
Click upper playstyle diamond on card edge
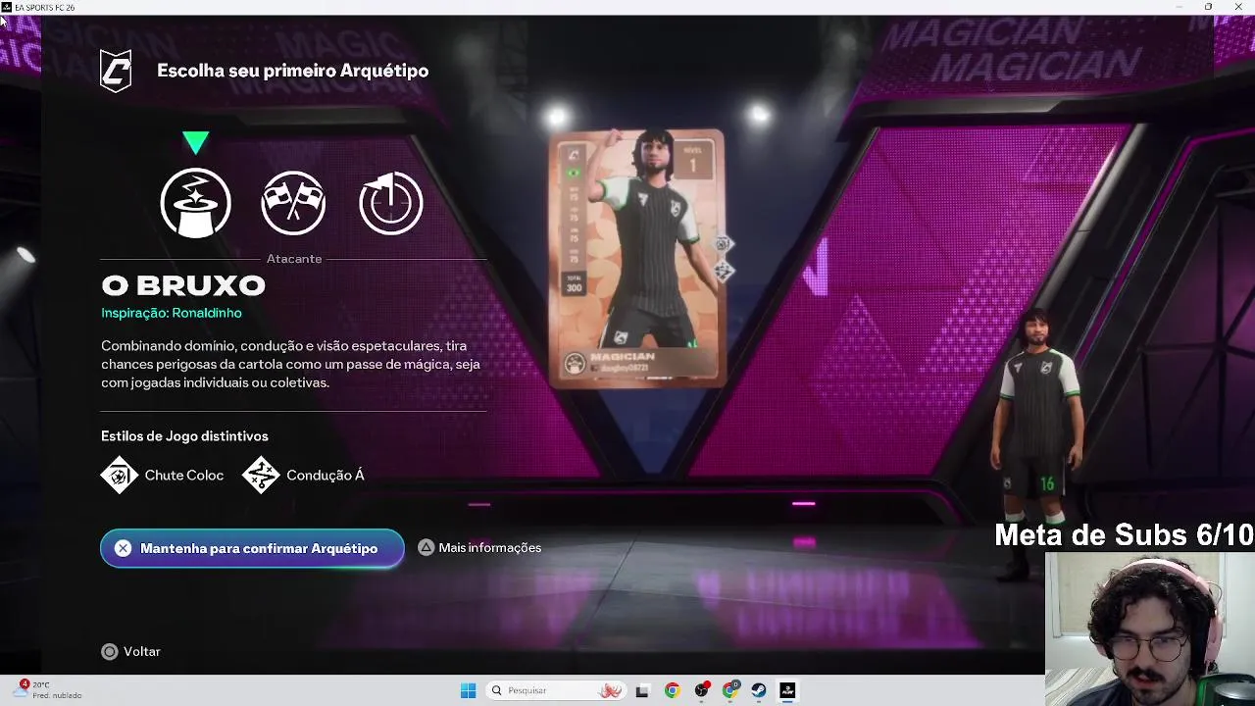click(723, 244)
